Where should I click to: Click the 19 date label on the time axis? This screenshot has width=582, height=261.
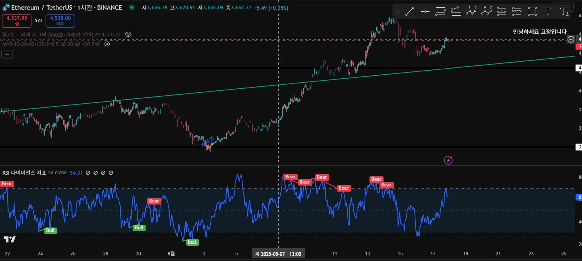465,254
